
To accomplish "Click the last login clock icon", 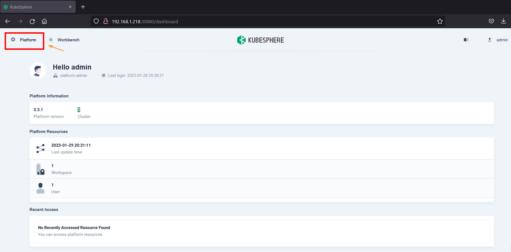I will [x=104, y=76].
